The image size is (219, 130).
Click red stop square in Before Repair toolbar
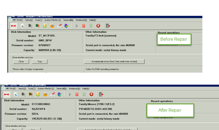click(84, 26)
